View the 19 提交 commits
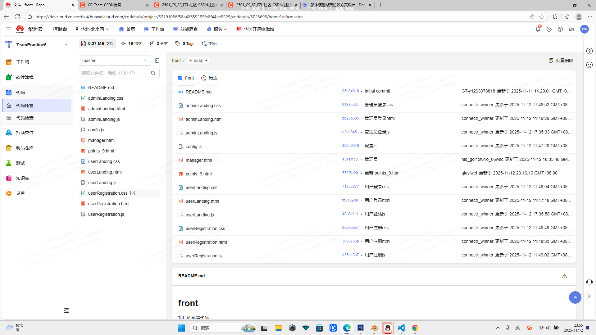596x335 pixels. (x=131, y=43)
